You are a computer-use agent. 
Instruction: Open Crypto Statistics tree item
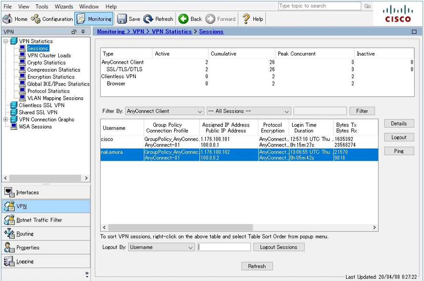(x=46, y=63)
